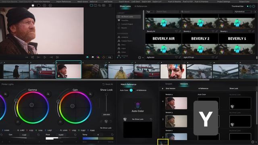The height and width of the screenshot is (145, 258).
Task: Favorite the Agfacolor look heart
Action: [176, 57]
